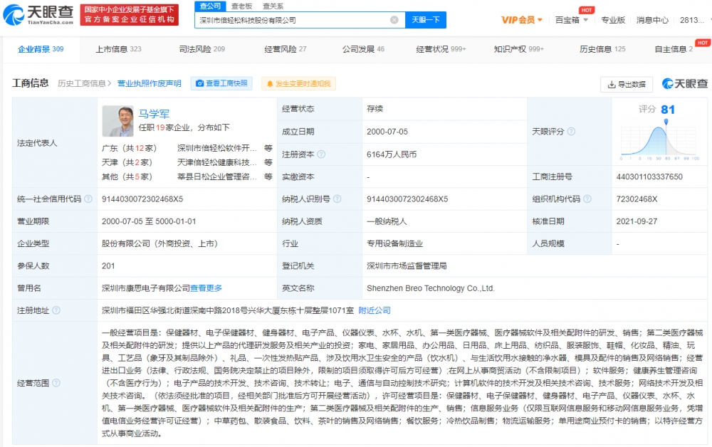
Task: Clear the search box text
Action: (394, 20)
